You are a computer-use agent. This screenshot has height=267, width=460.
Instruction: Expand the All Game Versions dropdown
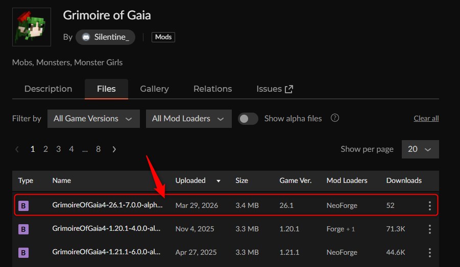click(x=93, y=118)
